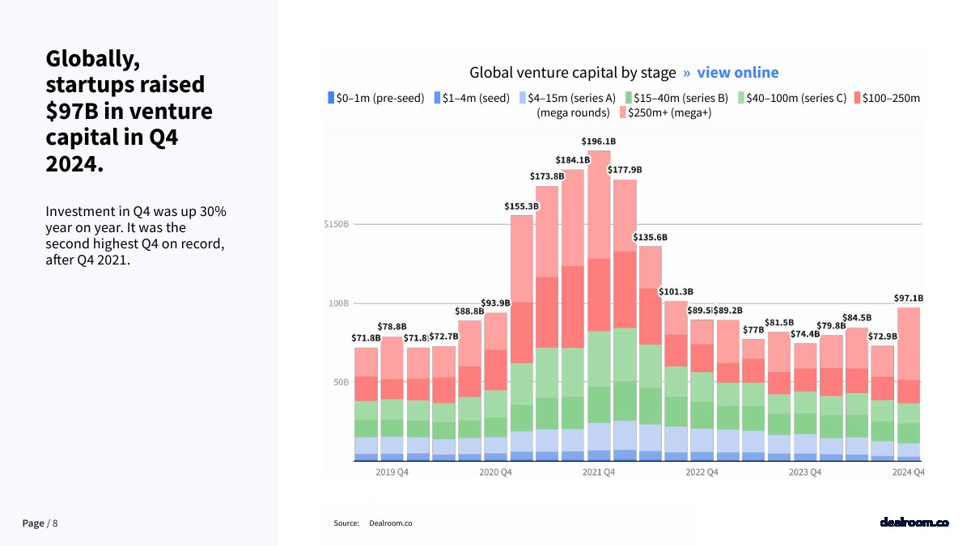
Task: Click the $155.3B bar label
Action: click(x=521, y=206)
